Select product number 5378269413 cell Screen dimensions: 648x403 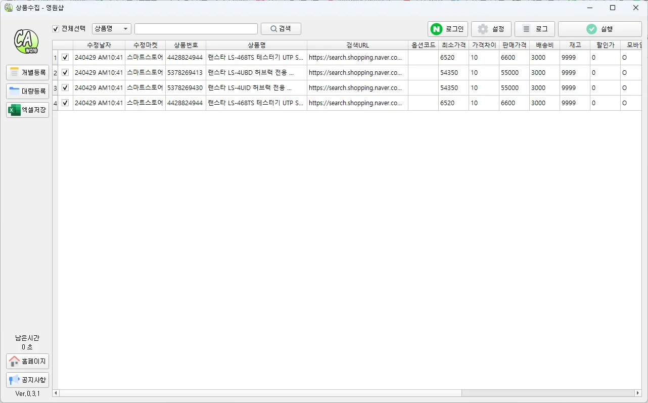pyautogui.click(x=186, y=73)
